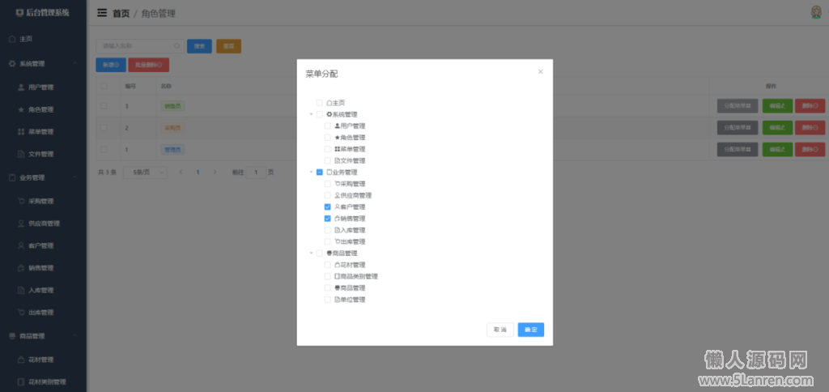Collapse the 商品管理 tree node
The height and width of the screenshot is (392, 829).
[x=311, y=254]
